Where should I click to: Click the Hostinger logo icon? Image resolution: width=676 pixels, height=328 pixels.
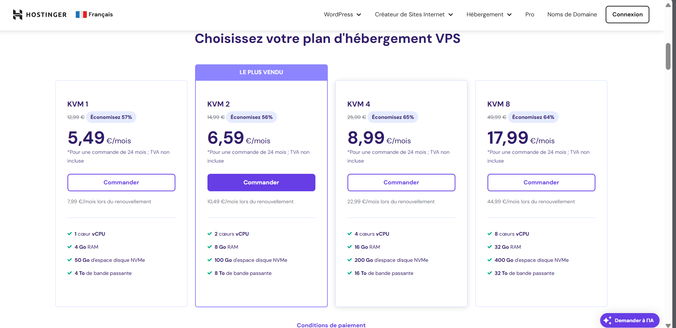18,15
